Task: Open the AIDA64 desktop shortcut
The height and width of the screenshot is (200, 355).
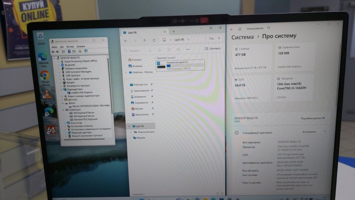Action: tap(51, 133)
